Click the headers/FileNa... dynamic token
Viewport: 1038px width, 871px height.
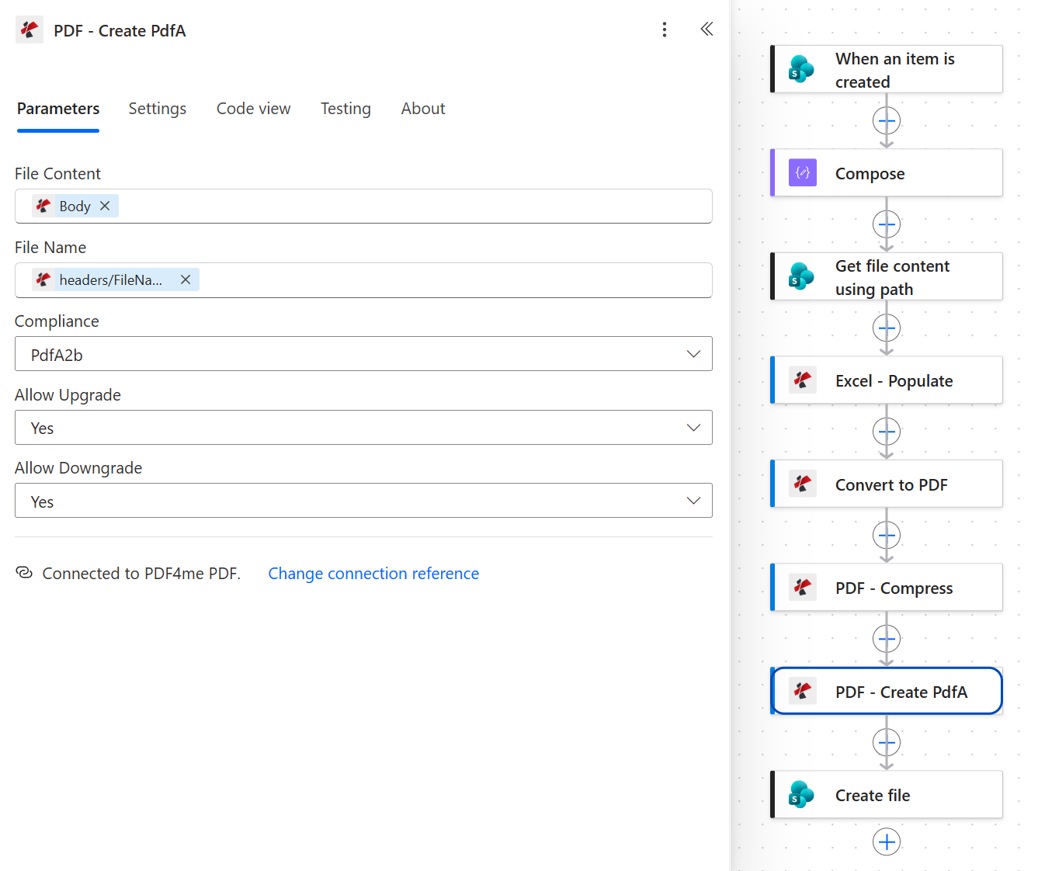[x=115, y=279]
